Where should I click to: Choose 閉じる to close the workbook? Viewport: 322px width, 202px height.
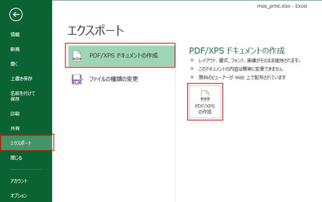[x=16, y=158]
